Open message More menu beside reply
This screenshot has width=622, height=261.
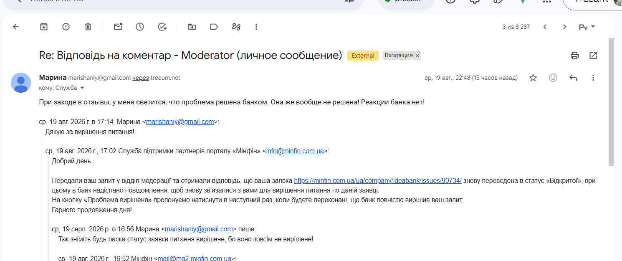(593, 78)
